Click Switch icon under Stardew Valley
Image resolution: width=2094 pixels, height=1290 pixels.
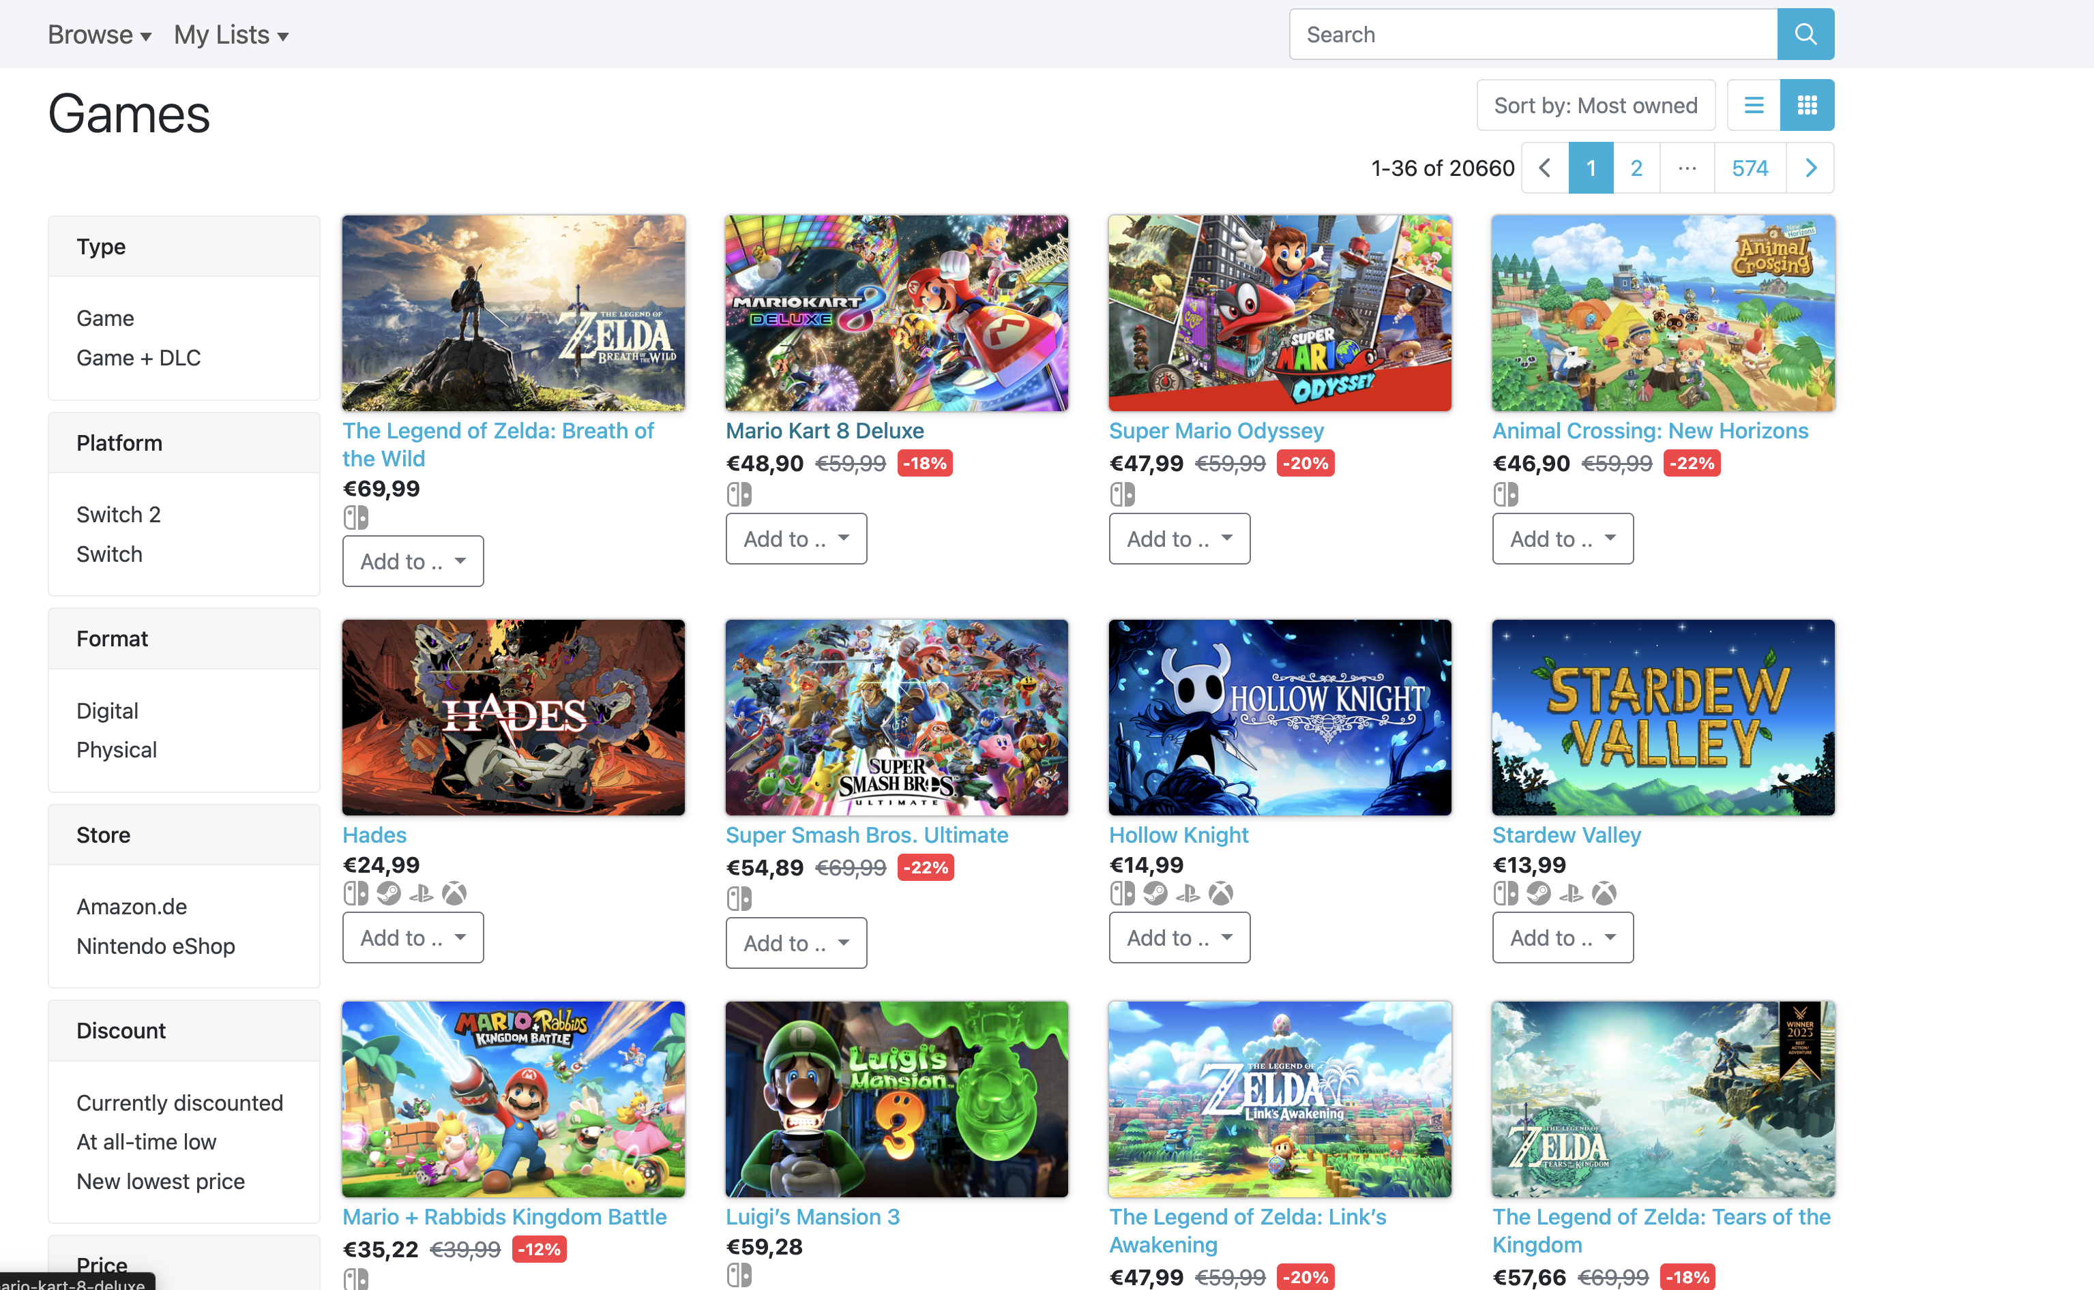click(x=1505, y=893)
